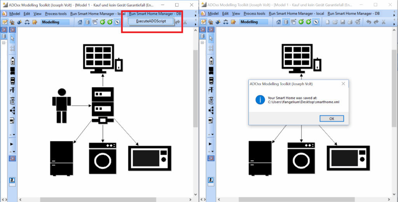Viewport: 398px width, 202px height.
Task: Open Run Smart Home Manager - DB menu in right window
Action: 354,14
